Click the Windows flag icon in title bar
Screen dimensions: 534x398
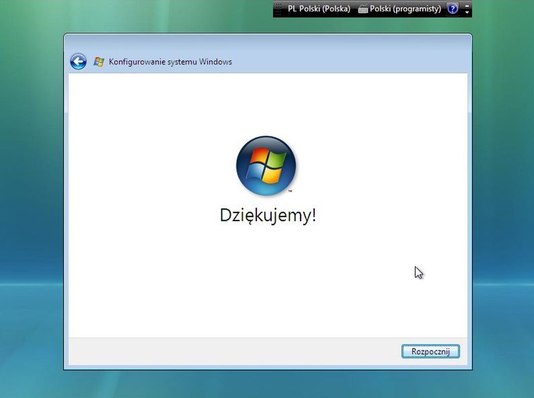[x=99, y=62]
